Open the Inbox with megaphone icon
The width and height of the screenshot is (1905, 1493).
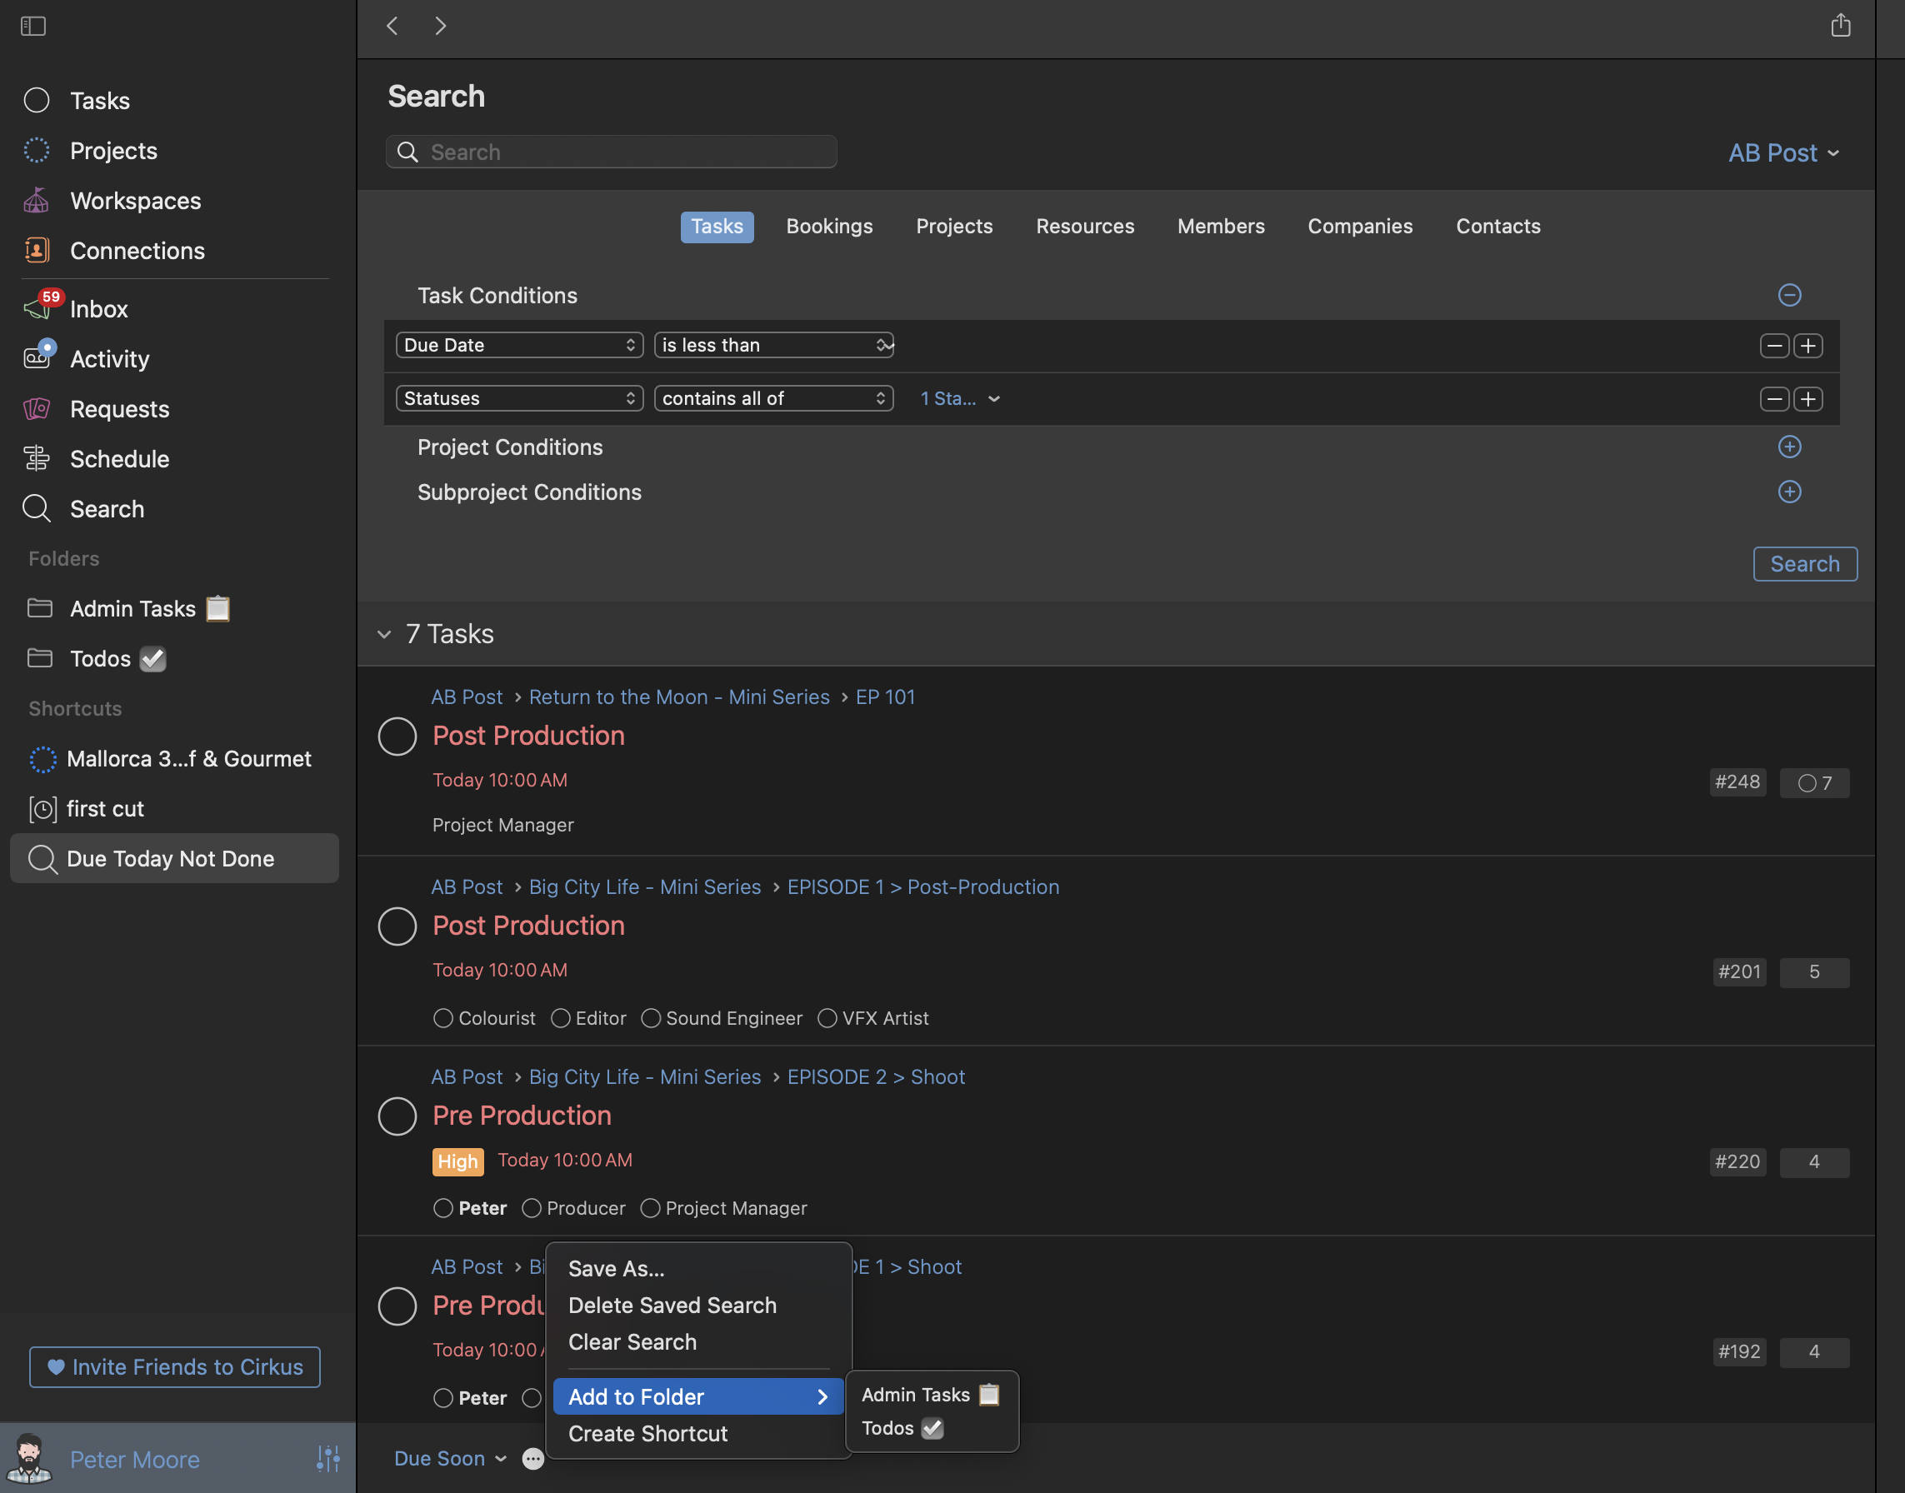97,308
